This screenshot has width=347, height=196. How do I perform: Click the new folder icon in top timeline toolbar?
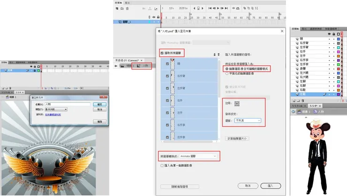122,8
